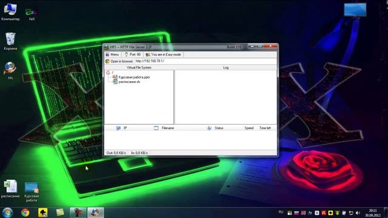Open the yellow taskbar application icon
The image size is (388, 218).
tap(43, 213)
